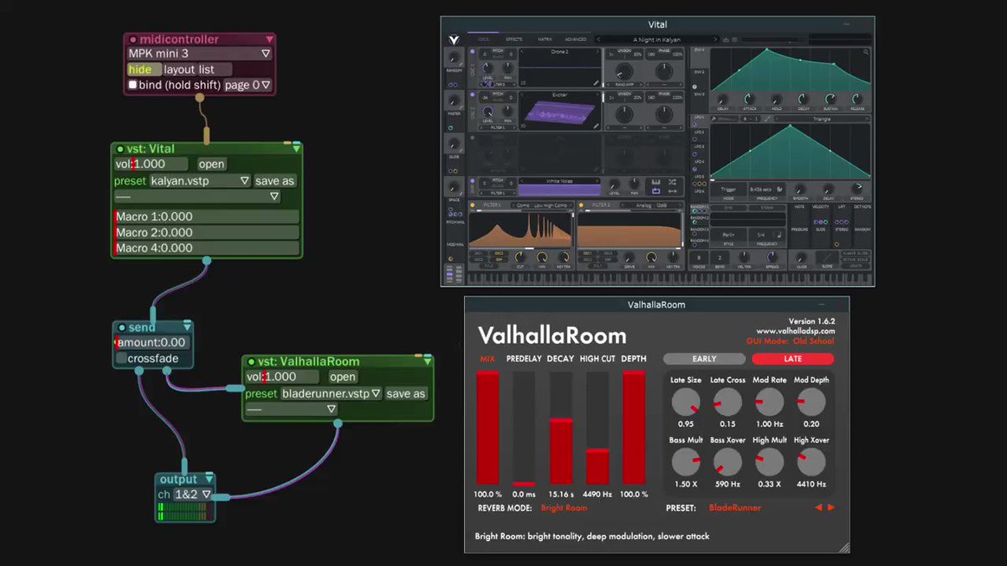Viewport: 1007px width, 566px height.
Task: Switch to the Matrix tab in Vital
Action: (545, 39)
